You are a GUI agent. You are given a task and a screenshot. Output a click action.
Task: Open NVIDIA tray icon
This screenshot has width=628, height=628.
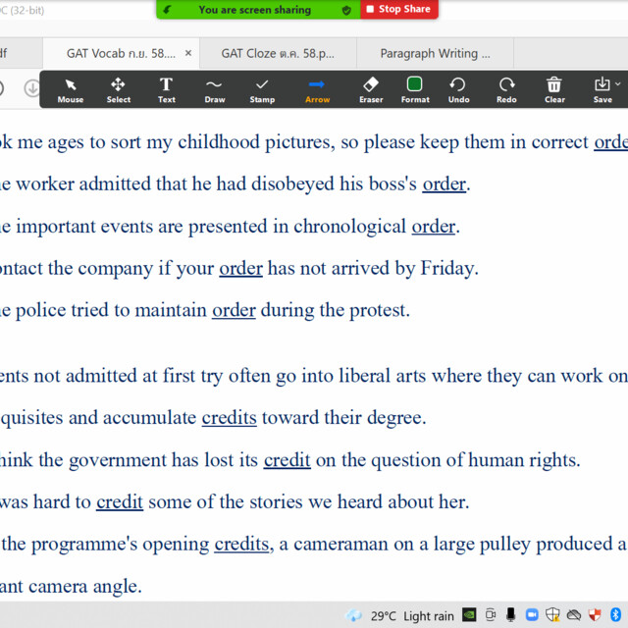tap(469, 614)
